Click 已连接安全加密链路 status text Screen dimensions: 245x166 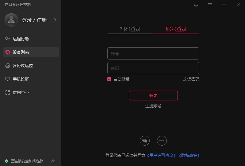(27, 161)
